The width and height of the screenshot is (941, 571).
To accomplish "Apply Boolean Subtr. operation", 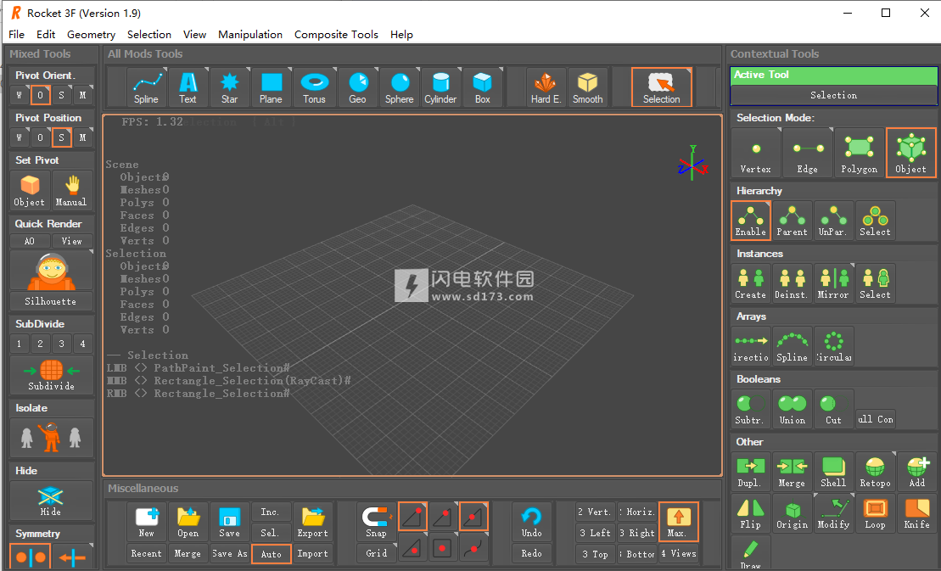I will click(x=751, y=408).
